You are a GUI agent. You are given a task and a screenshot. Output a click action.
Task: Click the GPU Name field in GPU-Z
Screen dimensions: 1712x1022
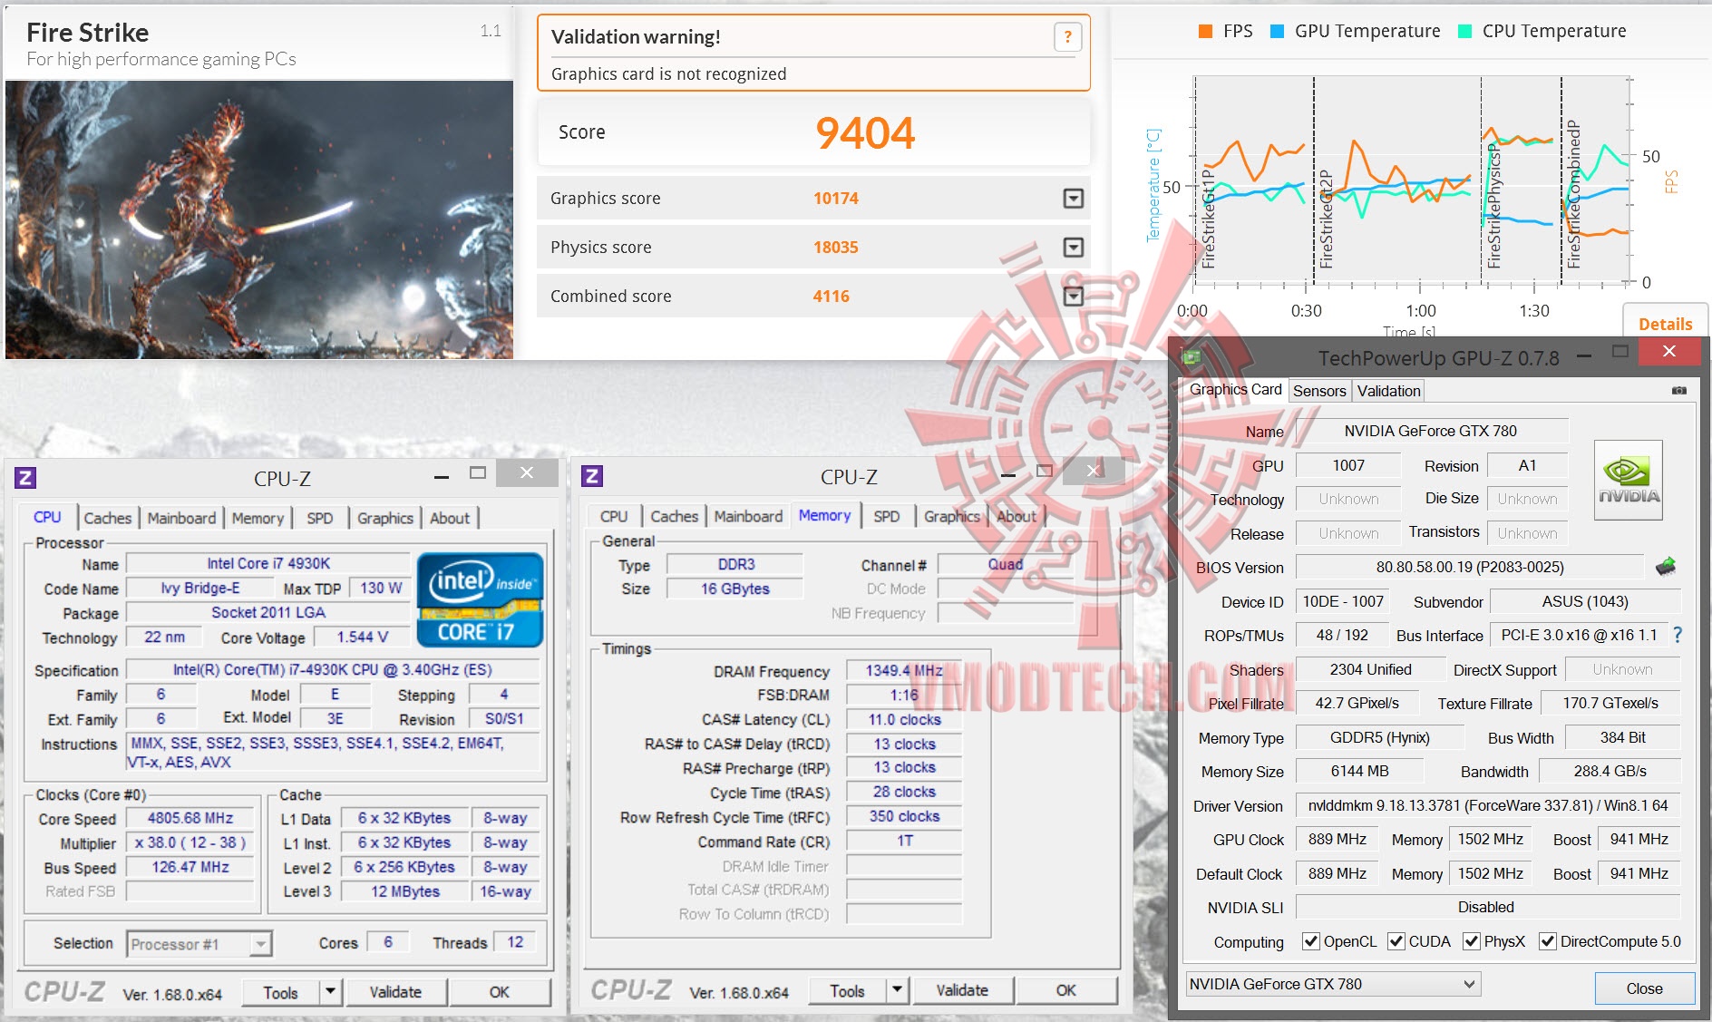(1431, 431)
